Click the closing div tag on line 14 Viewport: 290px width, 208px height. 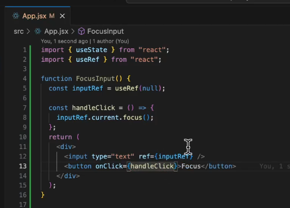[x=68, y=176]
